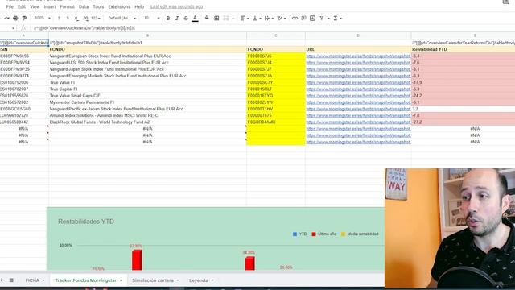Click the Merge cells icon
The image size is (515, 290).
tap(226, 18)
